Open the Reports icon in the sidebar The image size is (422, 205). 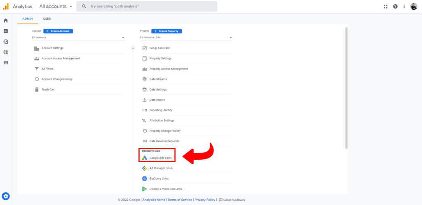(6, 31)
